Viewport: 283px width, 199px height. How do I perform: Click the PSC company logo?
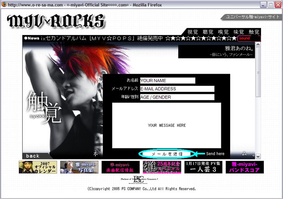click(x=139, y=180)
